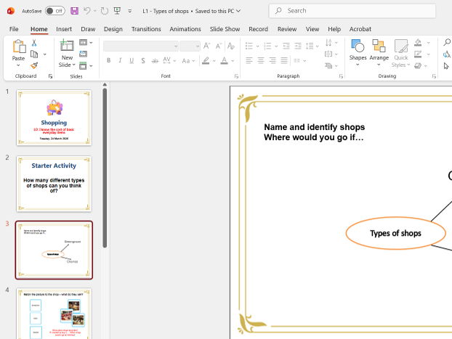Apply strikethrough formatting
452x339 pixels.
click(x=155, y=61)
